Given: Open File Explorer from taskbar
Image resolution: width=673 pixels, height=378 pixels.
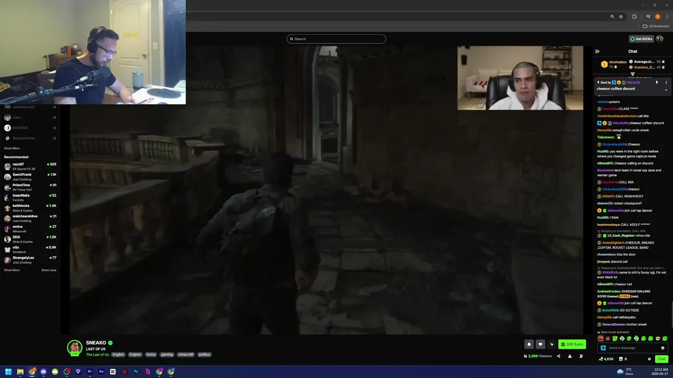Looking at the screenshot, I should [x=20, y=372].
